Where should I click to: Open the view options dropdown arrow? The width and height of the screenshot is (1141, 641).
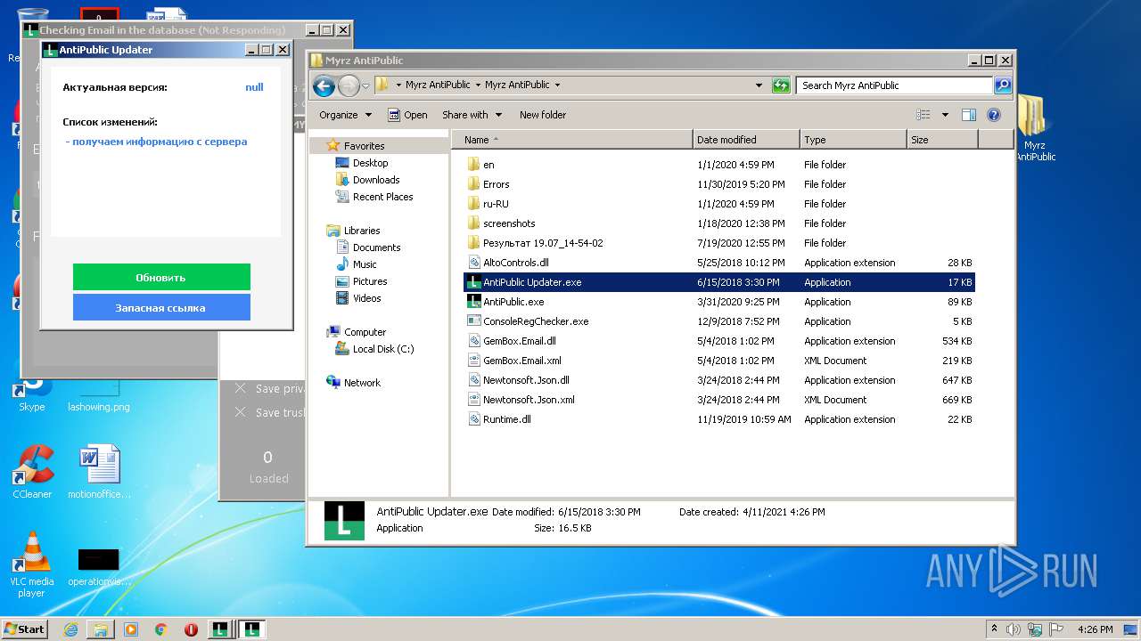click(x=945, y=115)
